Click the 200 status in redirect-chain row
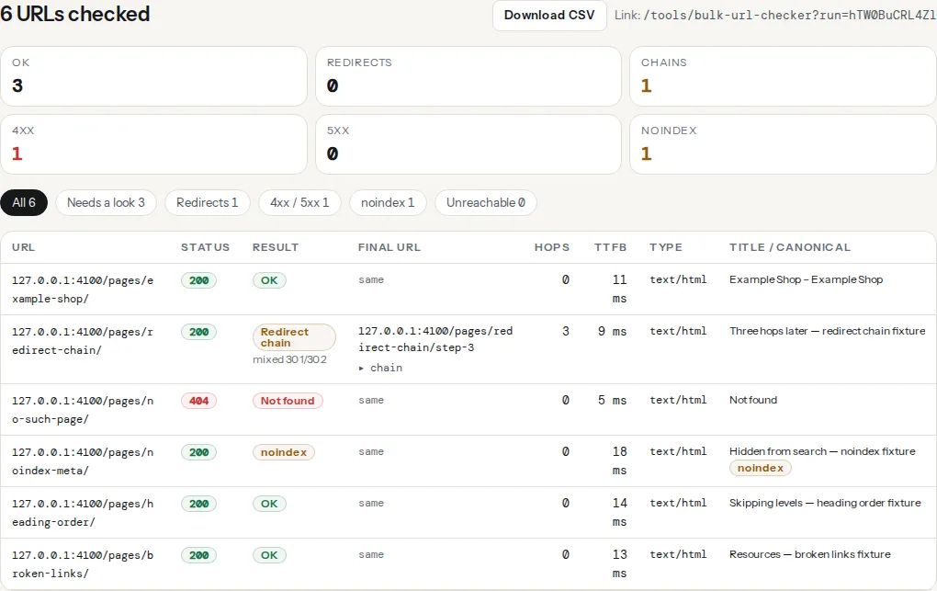The image size is (937, 591). tap(199, 332)
